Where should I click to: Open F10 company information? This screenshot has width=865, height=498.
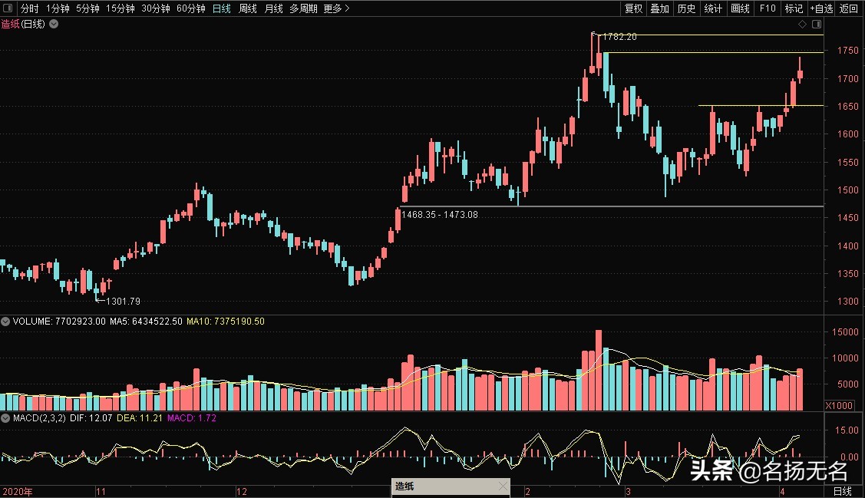pyautogui.click(x=768, y=8)
